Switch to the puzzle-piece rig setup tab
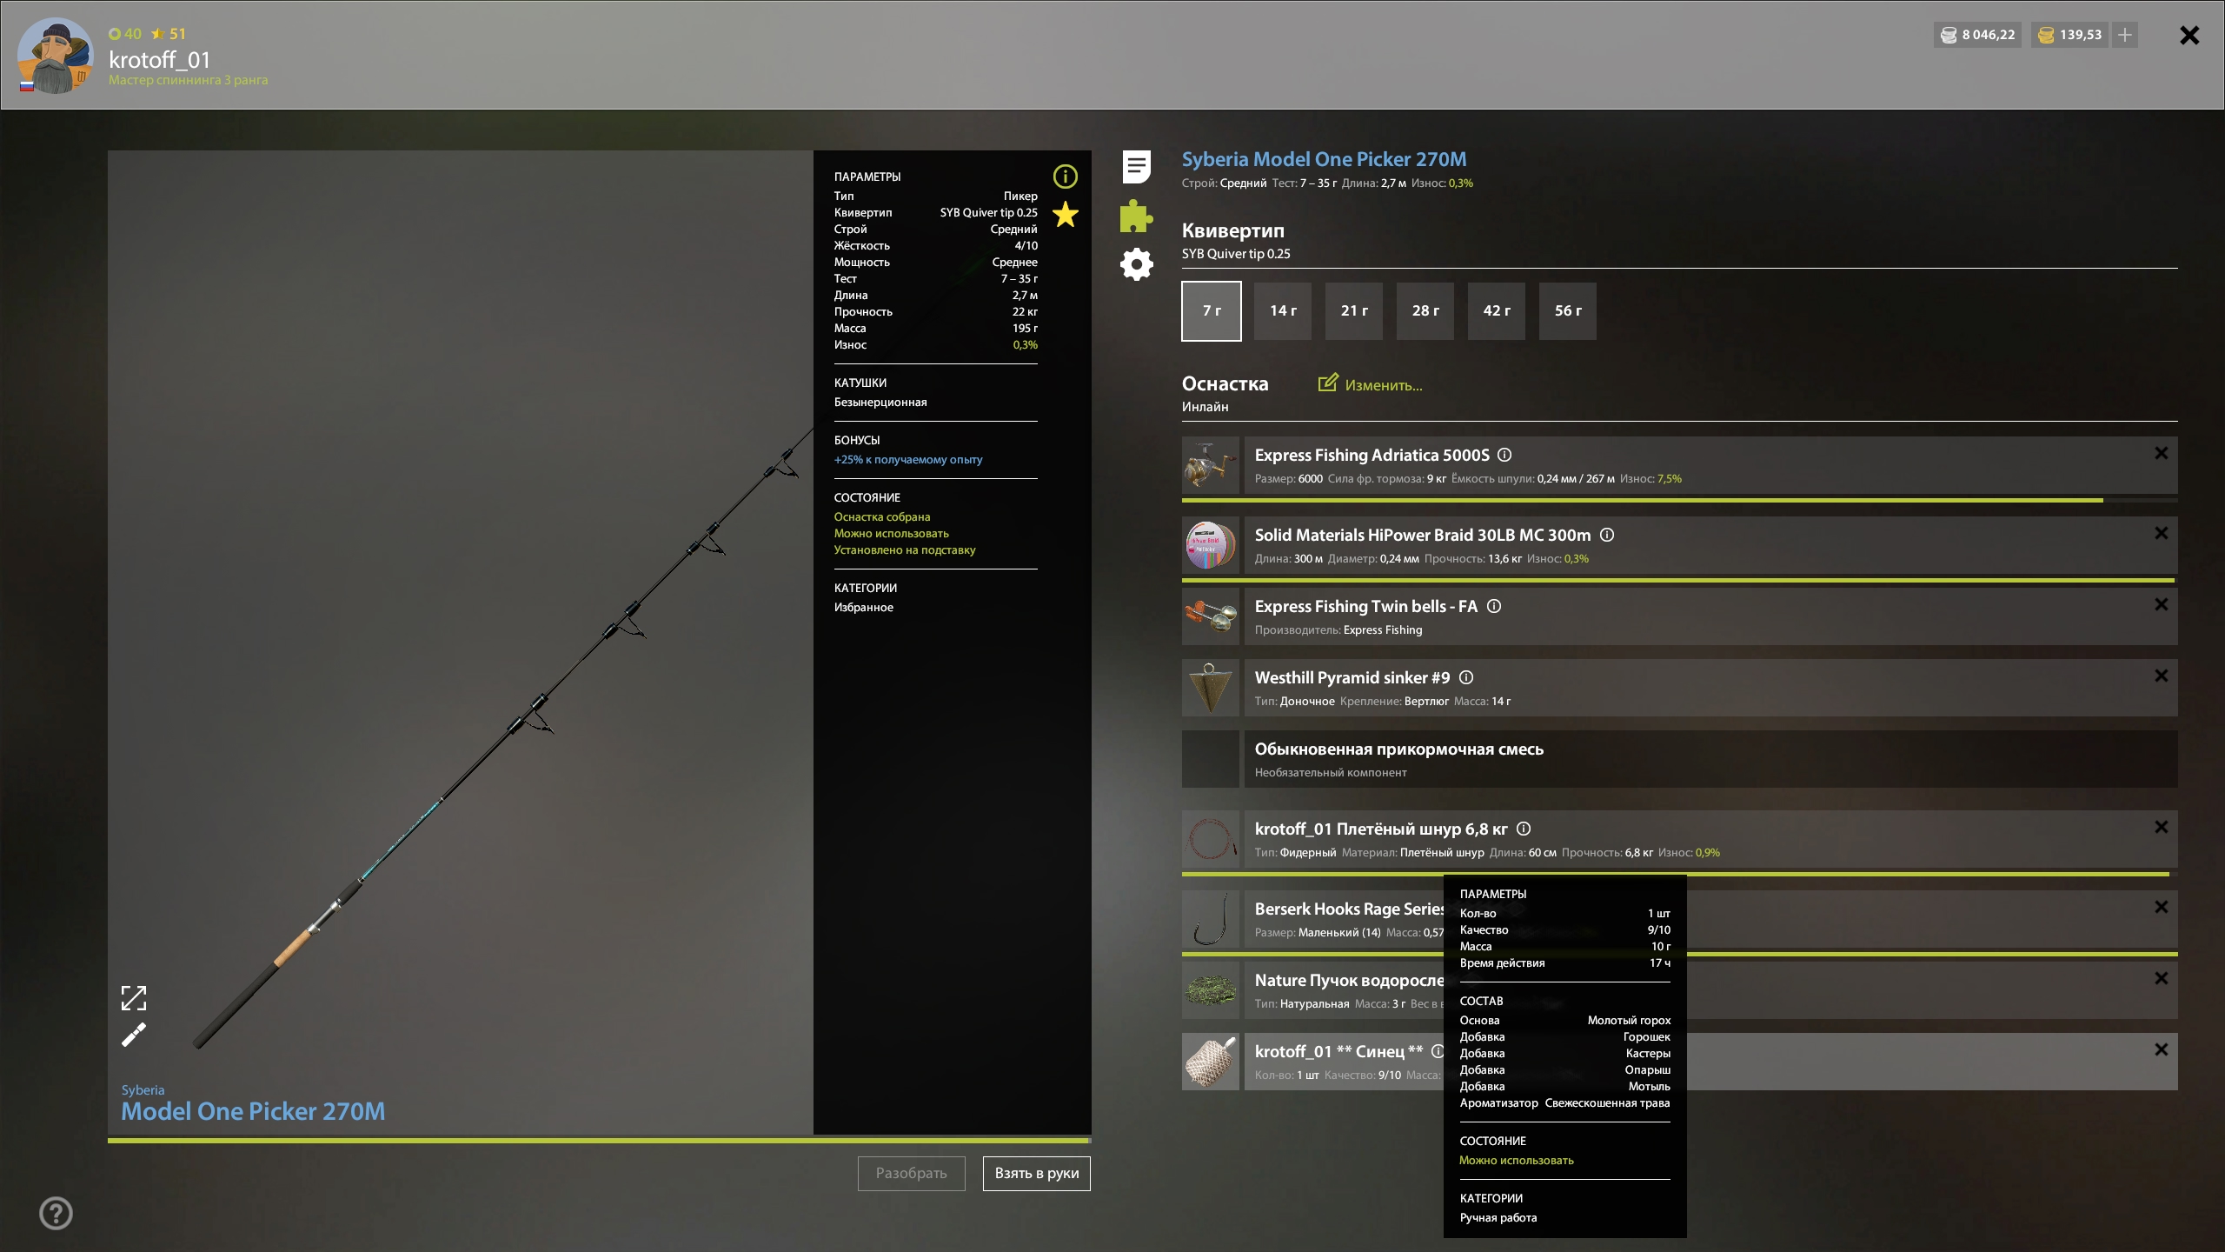2225x1252 pixels. [1136, 216]
